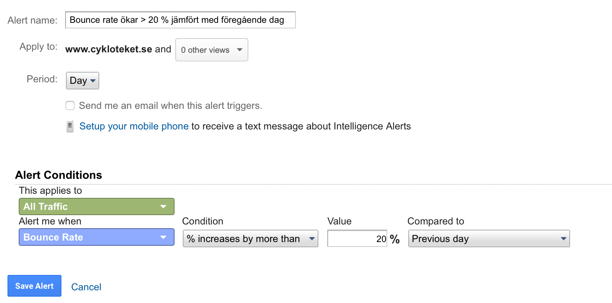
Task: Expand the Period 'Day' dropdown
Action: [82, 80]
